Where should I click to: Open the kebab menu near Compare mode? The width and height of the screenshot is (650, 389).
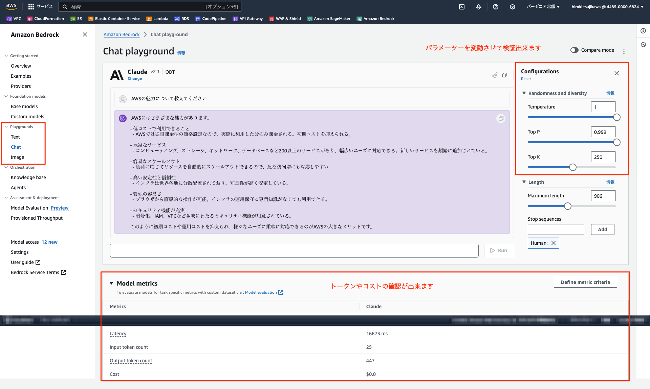tap(624, 52)
